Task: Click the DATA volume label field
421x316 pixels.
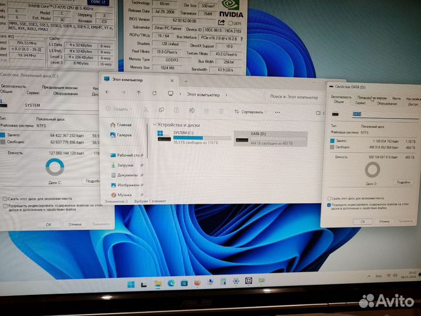Action: [x=385, y=115]
